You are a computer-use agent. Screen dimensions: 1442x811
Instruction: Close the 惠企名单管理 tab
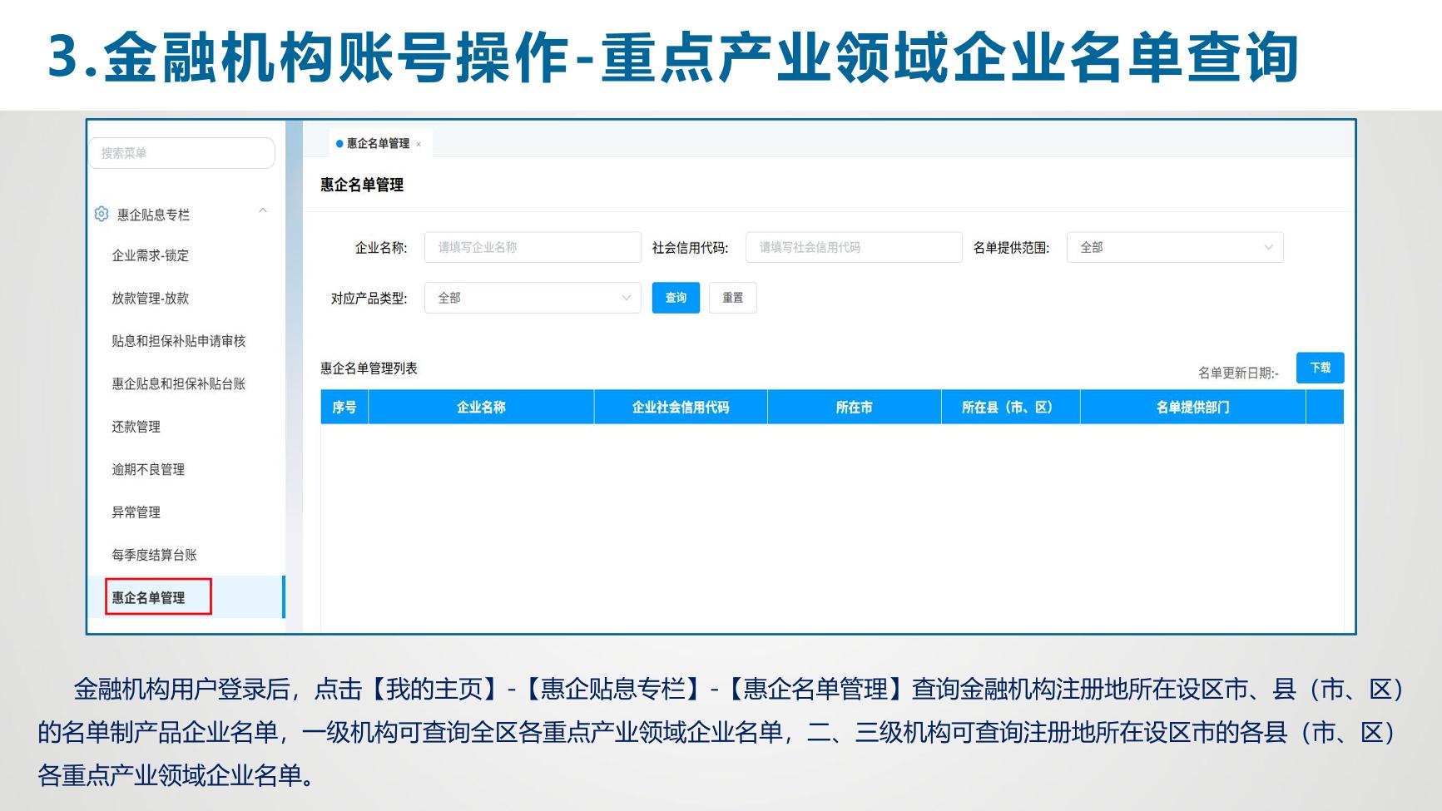pos(419,144)
